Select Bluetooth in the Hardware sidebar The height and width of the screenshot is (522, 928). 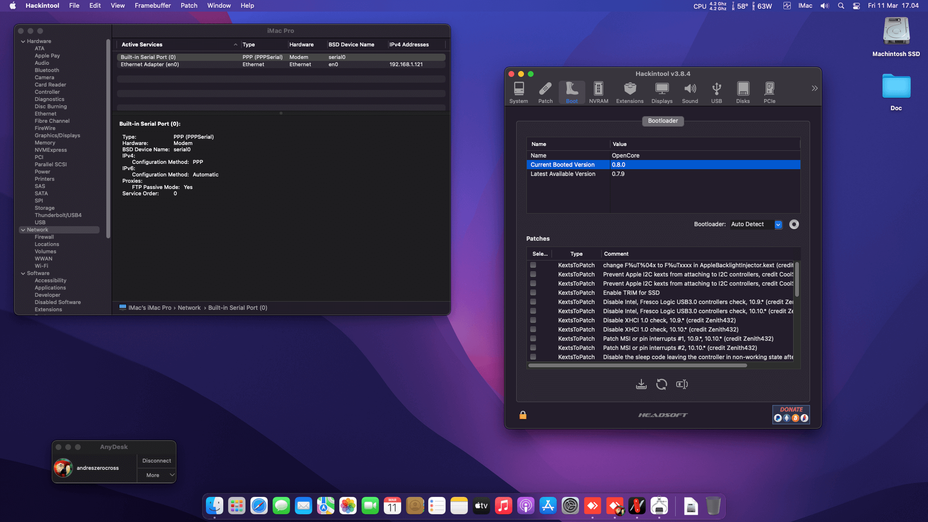click(47, 70)
